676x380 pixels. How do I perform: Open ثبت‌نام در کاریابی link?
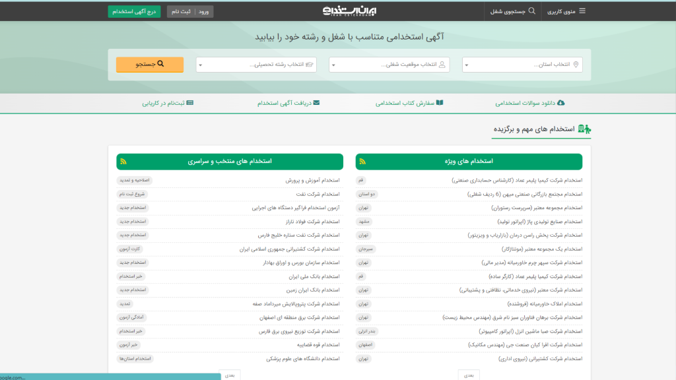tap(168, 103)
